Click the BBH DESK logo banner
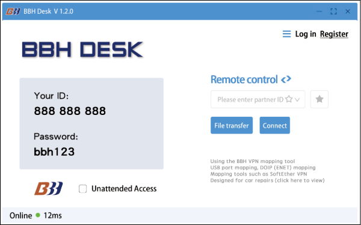This screenshot has height=225, width=361. (82, 49)
